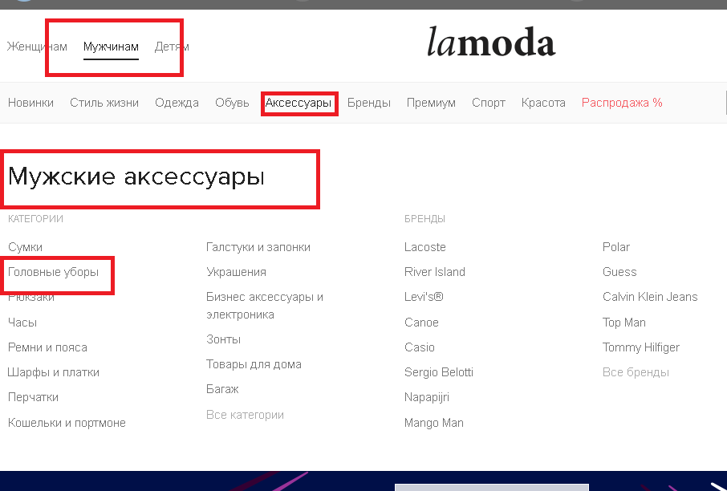727x491 pixels.
Task: Open Бизнес аксессуары и электроника category
Action: click(265, 306)
